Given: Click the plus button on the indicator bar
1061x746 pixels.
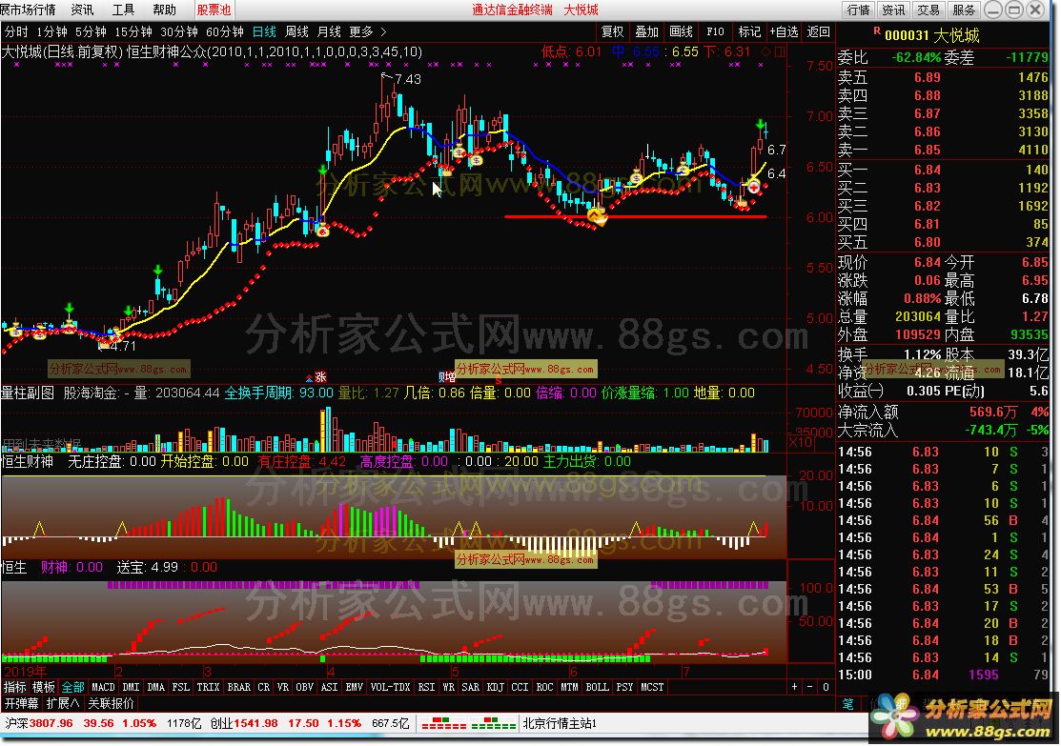Looking at the screenshot, I should coord(794,687).
